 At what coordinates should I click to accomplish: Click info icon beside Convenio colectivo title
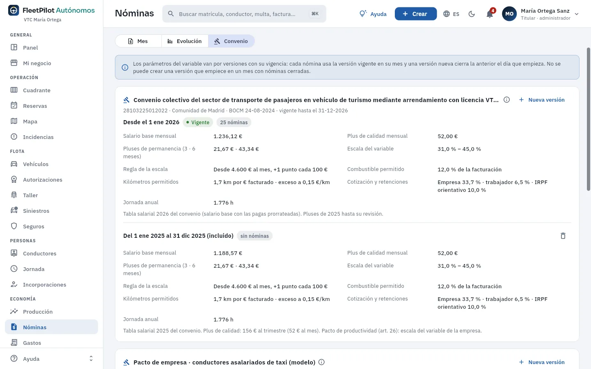click(507, 100)
